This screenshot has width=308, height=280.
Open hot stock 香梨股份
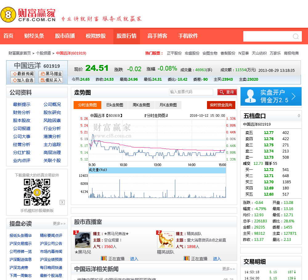[x=228, y=53]
